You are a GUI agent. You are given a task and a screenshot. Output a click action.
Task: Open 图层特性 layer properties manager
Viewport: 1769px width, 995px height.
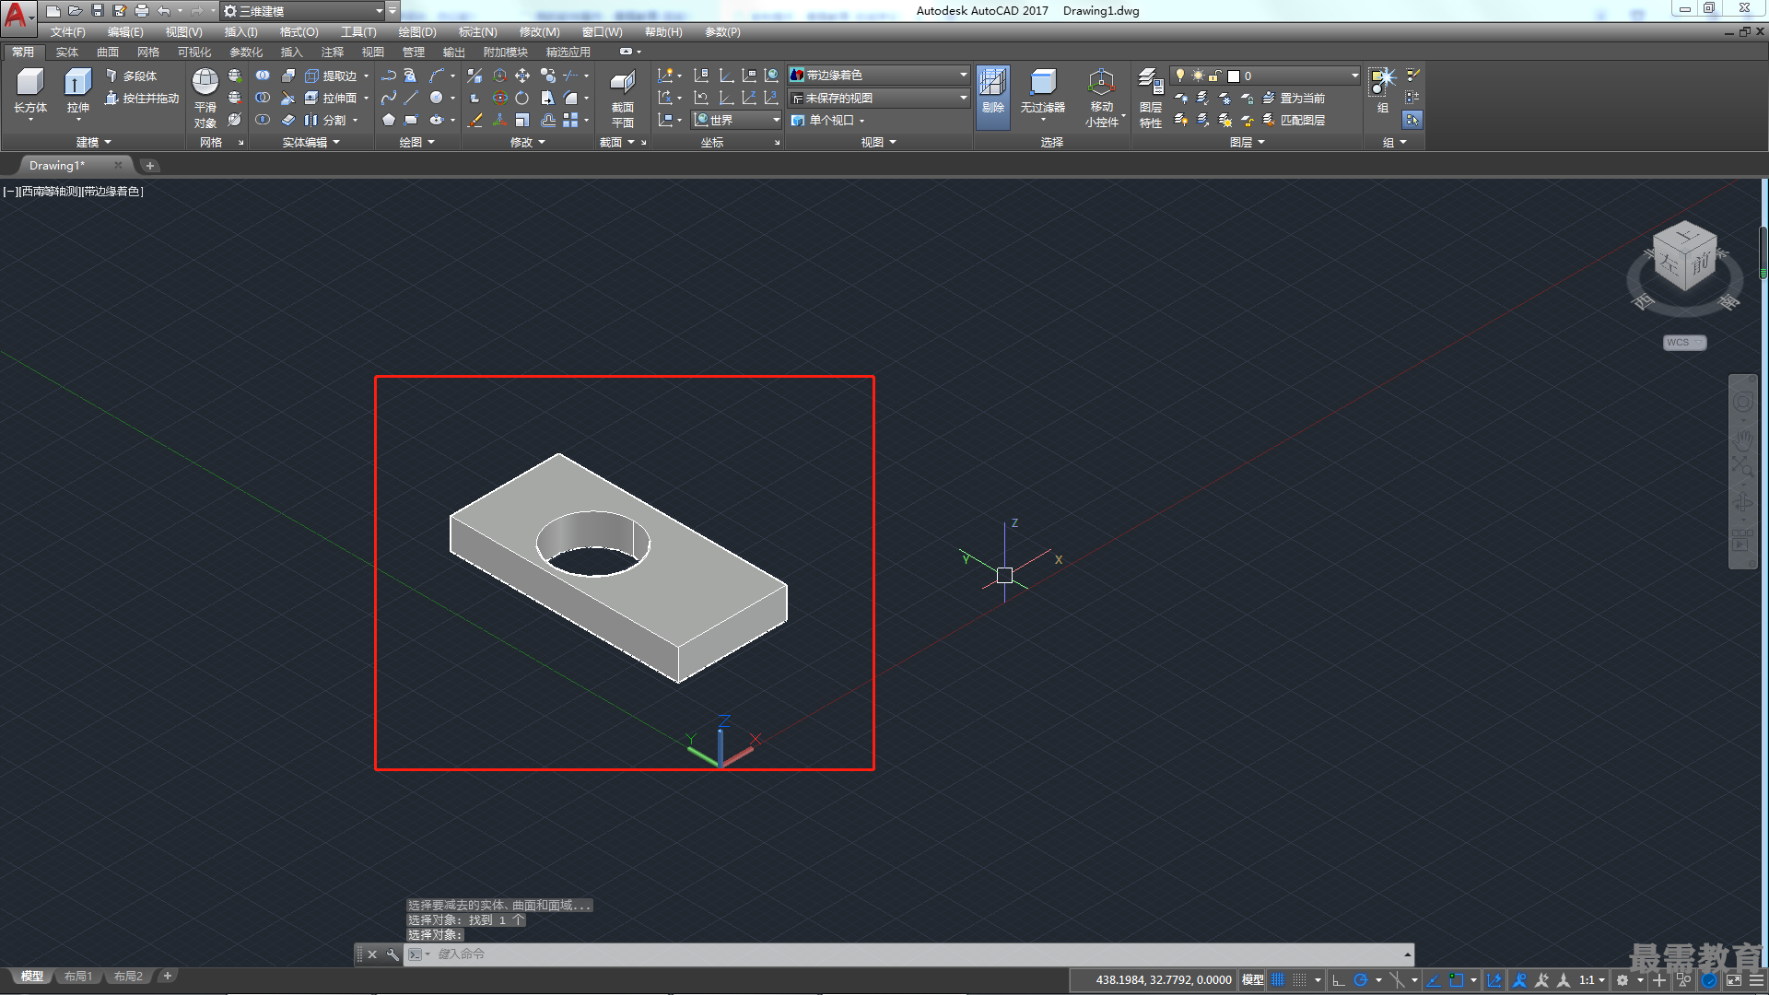(1151, 98)
